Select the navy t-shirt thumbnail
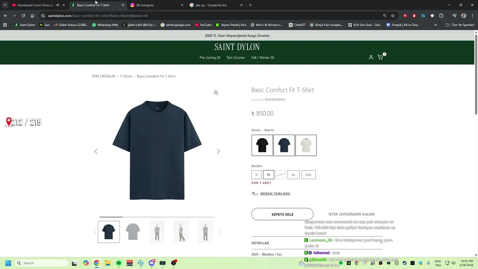Image resolution: width=478 pixels, height=269 pixels. (109, 232)
